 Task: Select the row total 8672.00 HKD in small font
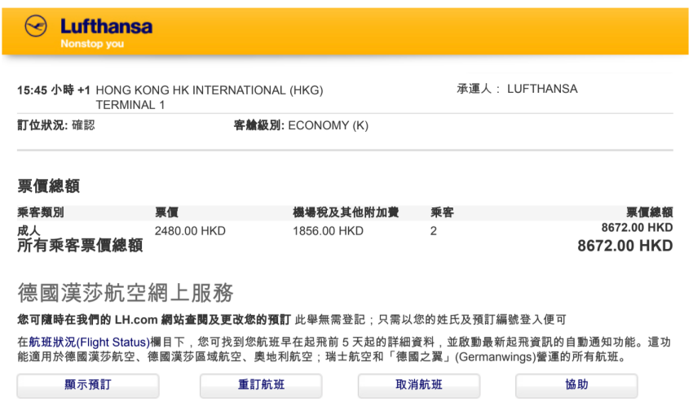point(638,228)
